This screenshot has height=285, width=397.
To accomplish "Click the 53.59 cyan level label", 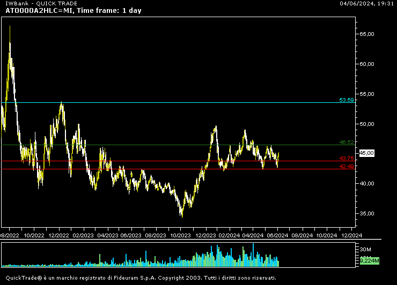I will (x=347, y=100).
